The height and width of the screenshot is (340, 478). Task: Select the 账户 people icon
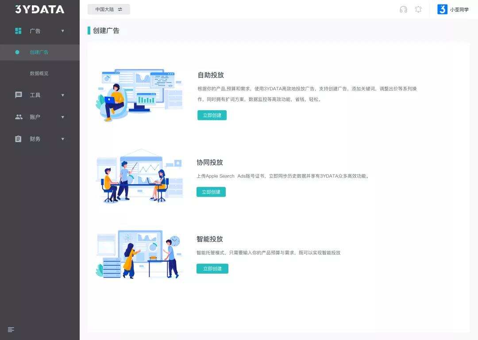point(18,117)
